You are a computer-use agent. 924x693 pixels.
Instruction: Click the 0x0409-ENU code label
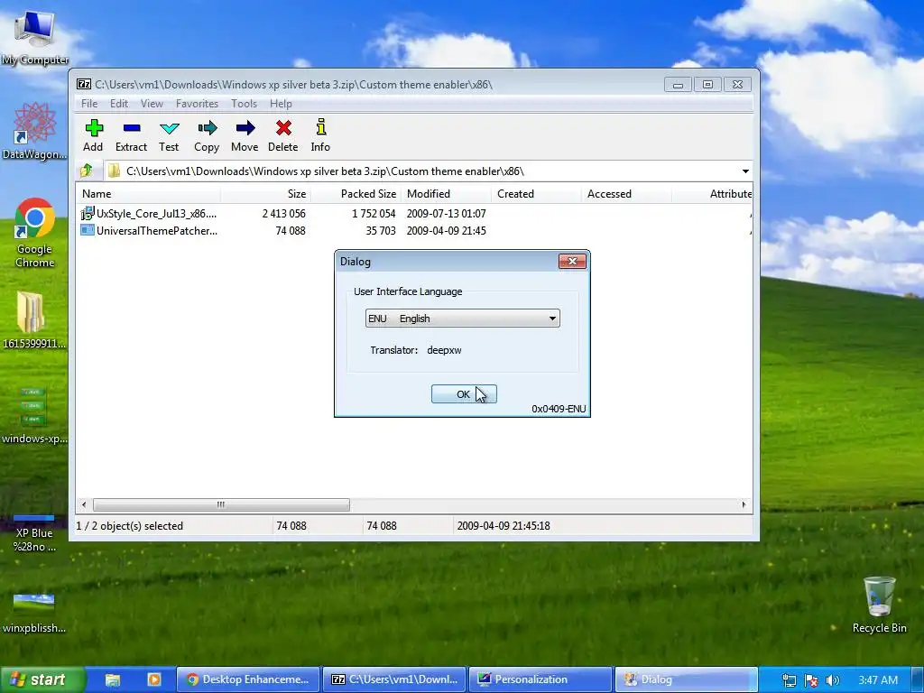tap(559, 409)
